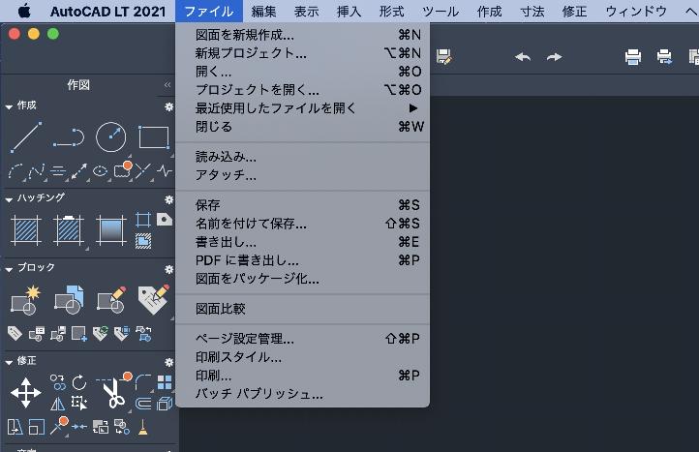This screenshot has width=699, height=452.
Task: Collapse the 修正 section
Action: (9, 363)
